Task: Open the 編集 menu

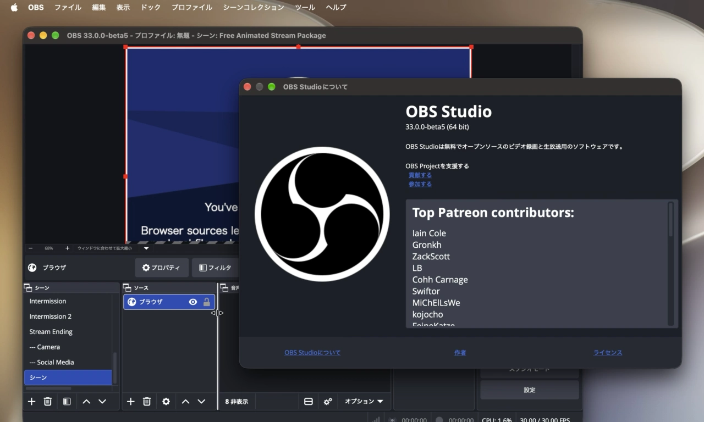Action: tap(99, 7)
